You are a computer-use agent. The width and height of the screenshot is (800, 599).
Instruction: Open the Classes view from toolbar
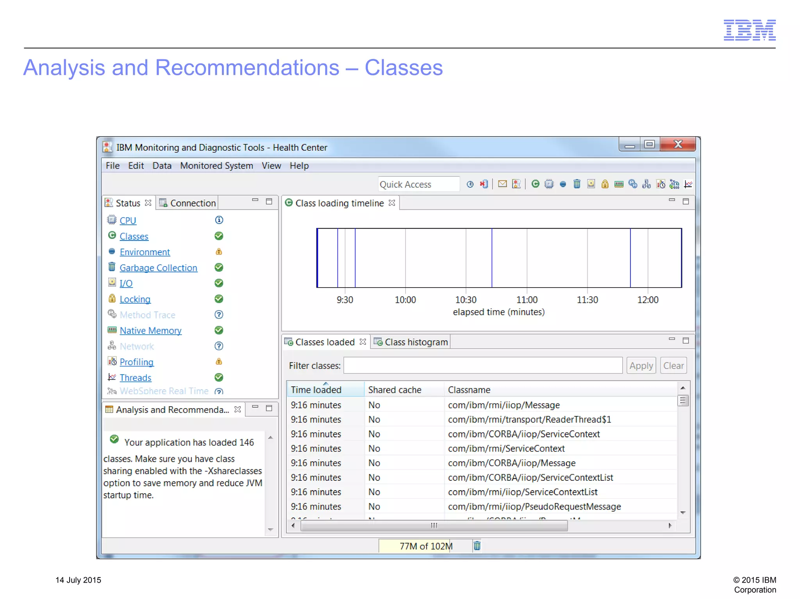coord(535,184)
